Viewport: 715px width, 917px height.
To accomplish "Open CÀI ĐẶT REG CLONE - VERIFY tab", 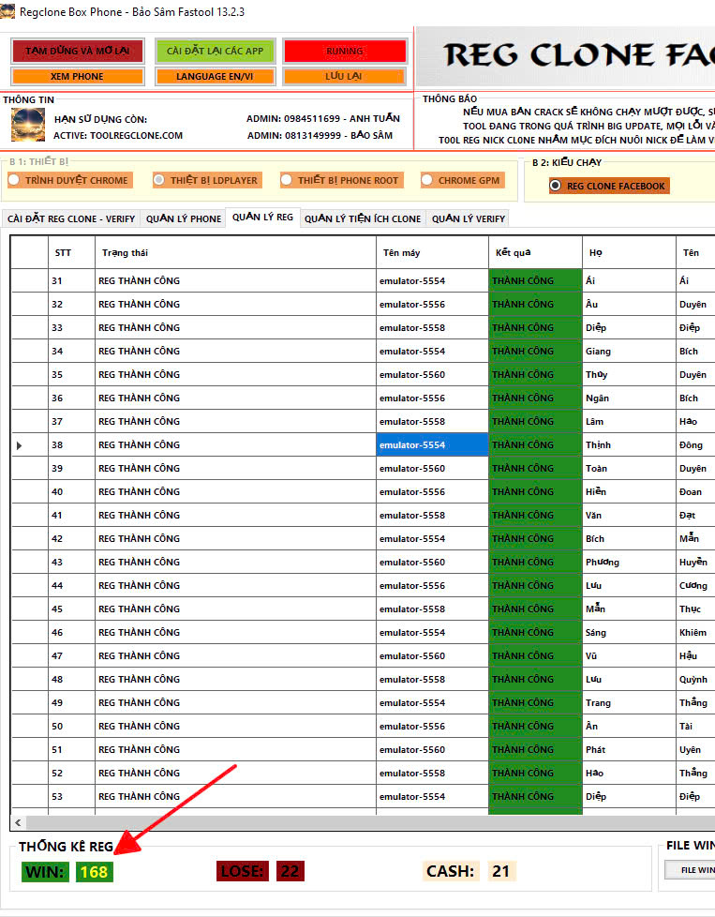I will coord(71,218).
